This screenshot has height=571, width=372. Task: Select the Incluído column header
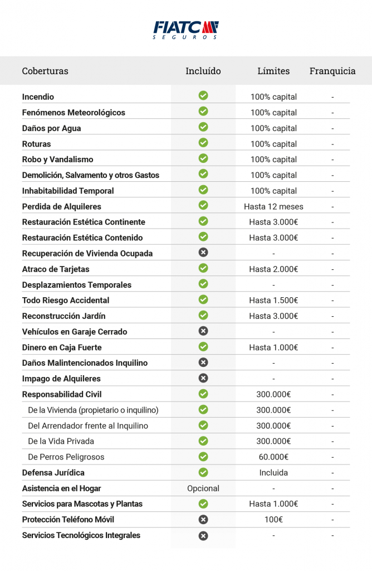[x=203, y=71]
